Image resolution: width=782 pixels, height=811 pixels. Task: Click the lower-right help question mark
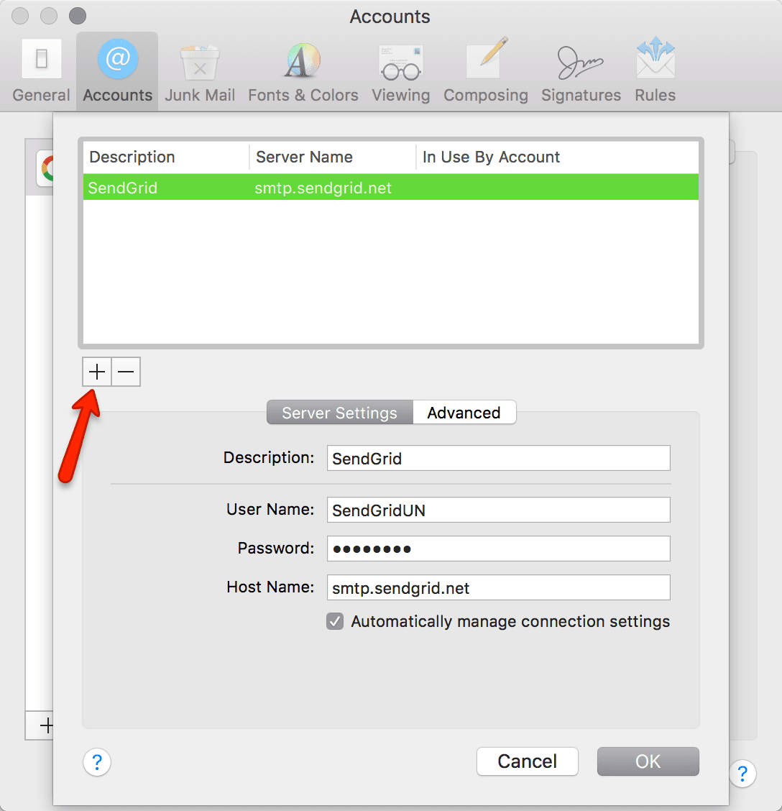coord(742,774)
